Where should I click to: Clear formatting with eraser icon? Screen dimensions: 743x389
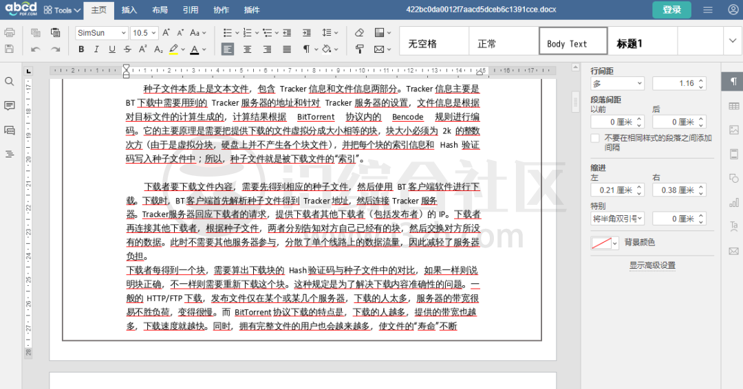359,33
